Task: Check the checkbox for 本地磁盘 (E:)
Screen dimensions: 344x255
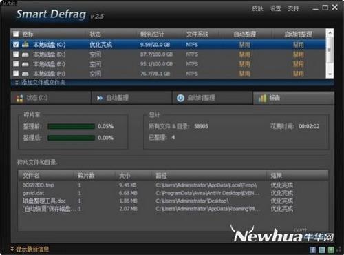Action: (16, 64)
